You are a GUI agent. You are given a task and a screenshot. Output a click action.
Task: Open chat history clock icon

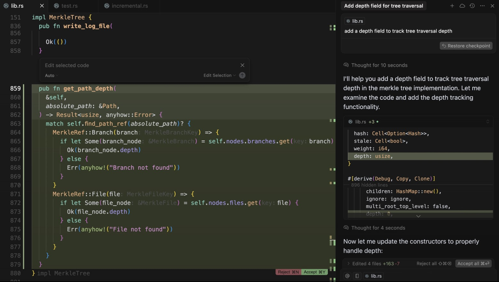coord(472,6)
